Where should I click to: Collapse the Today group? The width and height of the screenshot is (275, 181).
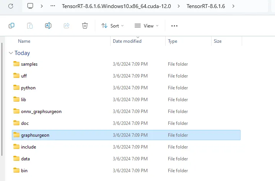point(11,53)
